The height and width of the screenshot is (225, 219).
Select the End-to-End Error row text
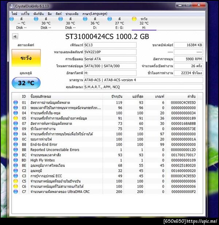pyautogui.click(x=44, y=145)
